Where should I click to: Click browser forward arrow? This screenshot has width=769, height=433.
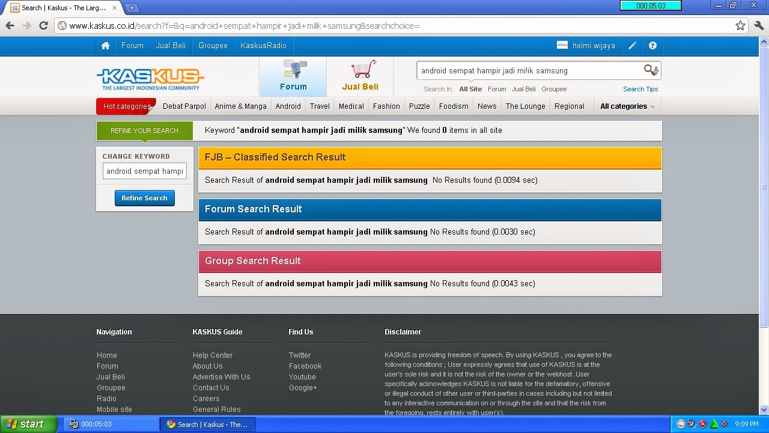[26, 26]
